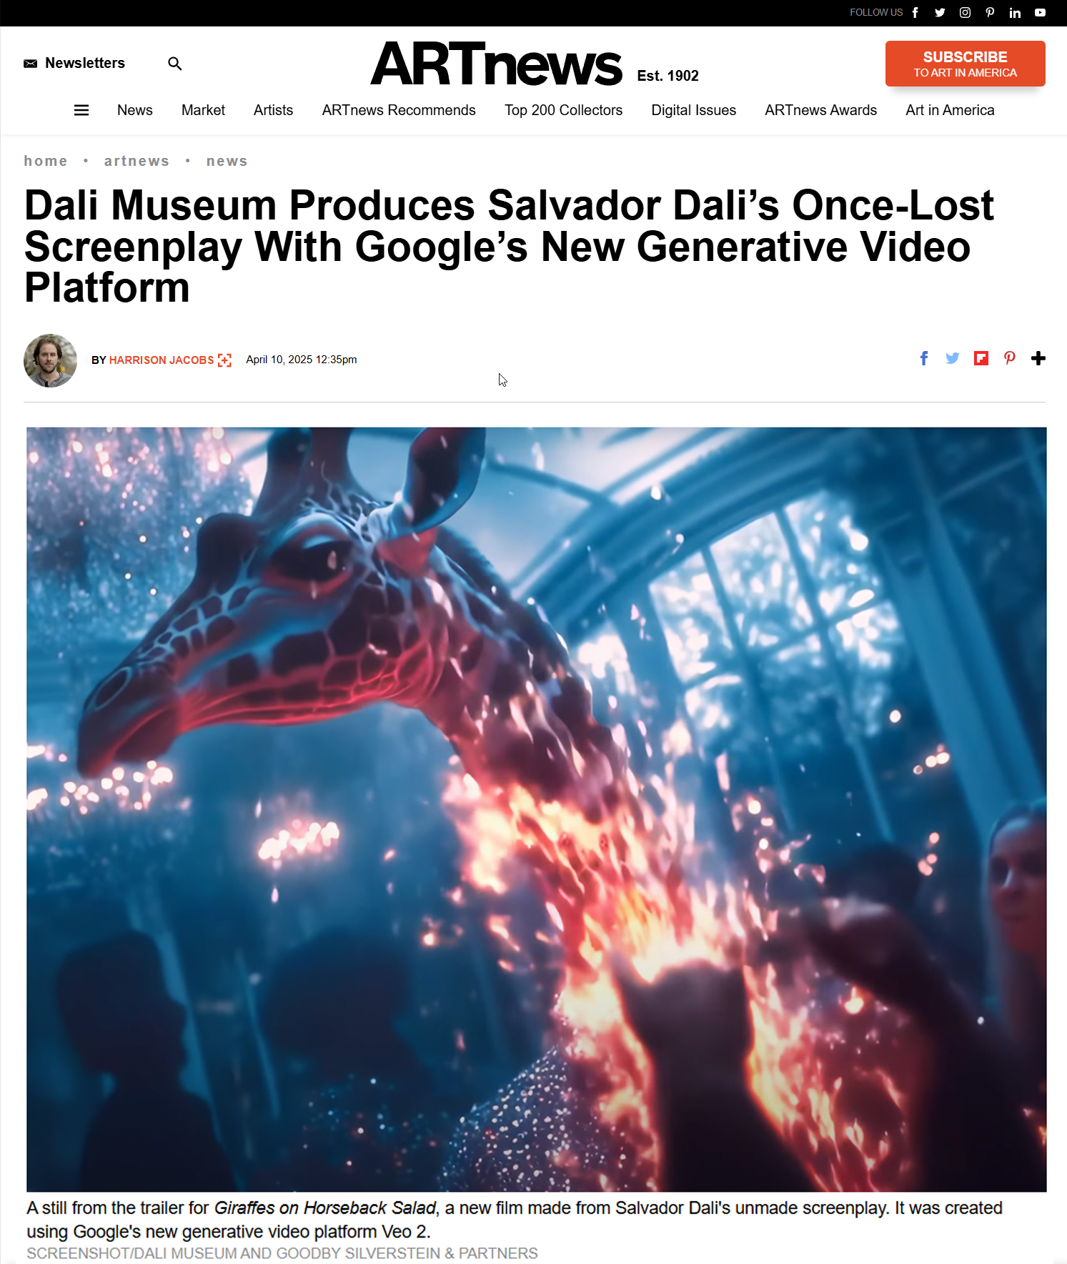1067x1264 pixels.
Task: Select the Art in America menu item
Action: pyautogui.click(x=950, y=110)
